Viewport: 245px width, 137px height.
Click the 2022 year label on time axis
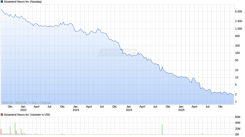click(23, 110)
